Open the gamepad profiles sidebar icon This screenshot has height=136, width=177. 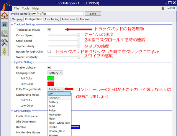4,24
